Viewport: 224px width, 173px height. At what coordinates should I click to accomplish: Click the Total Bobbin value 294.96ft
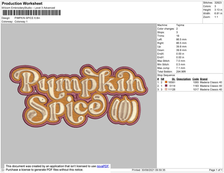(181, 72)
